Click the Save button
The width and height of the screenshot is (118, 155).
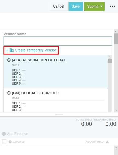76,6
